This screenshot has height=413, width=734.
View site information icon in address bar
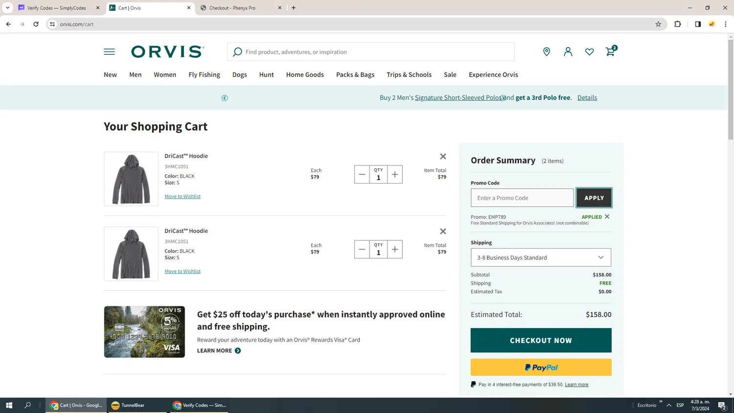coord(52,24)
